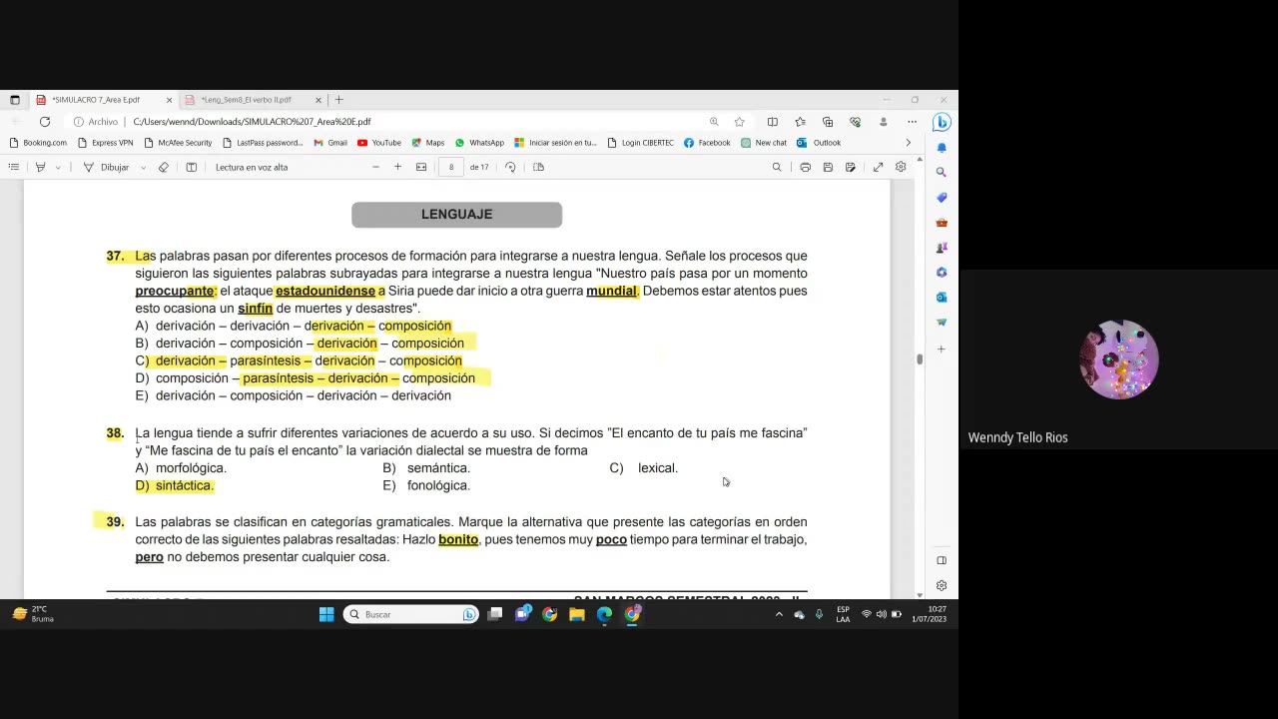Open Edge settings and more menu
The height and width of the screenshot is (719, 1278).
coord(912,122)
